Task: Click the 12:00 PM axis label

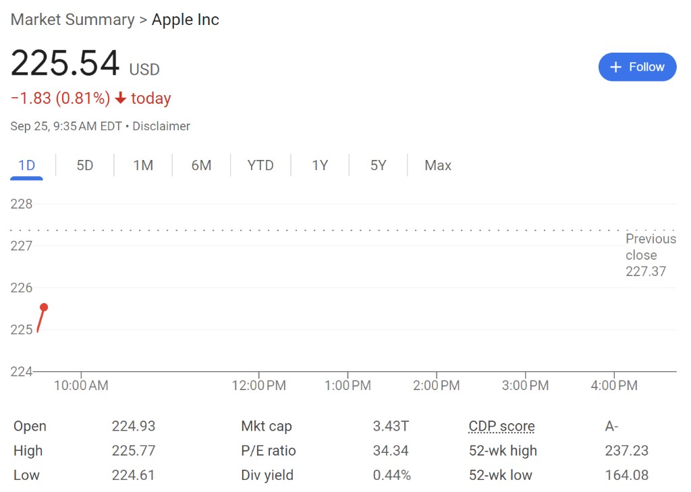Action: click(259, 386)
